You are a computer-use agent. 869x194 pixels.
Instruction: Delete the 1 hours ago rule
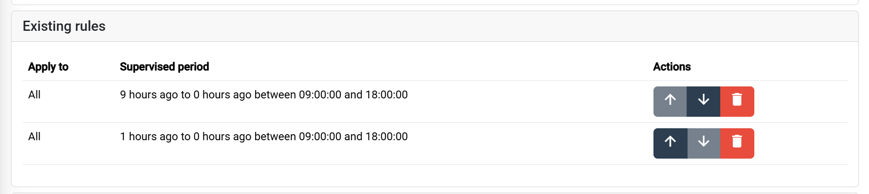click(x=737, y=143)
